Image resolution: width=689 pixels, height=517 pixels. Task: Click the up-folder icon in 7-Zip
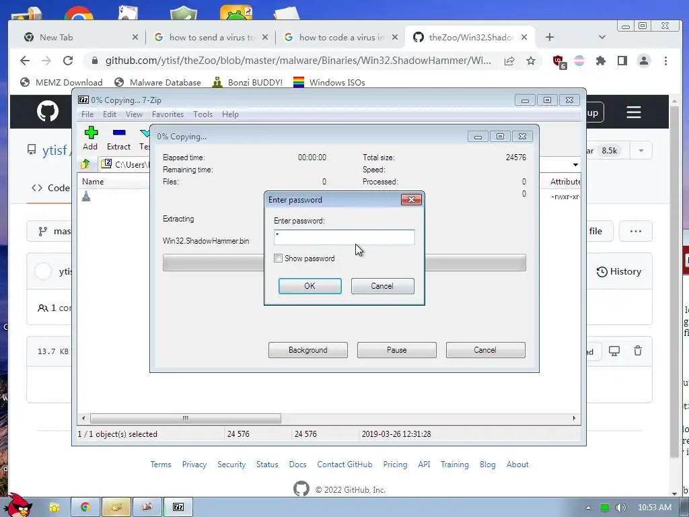[85, 164]
